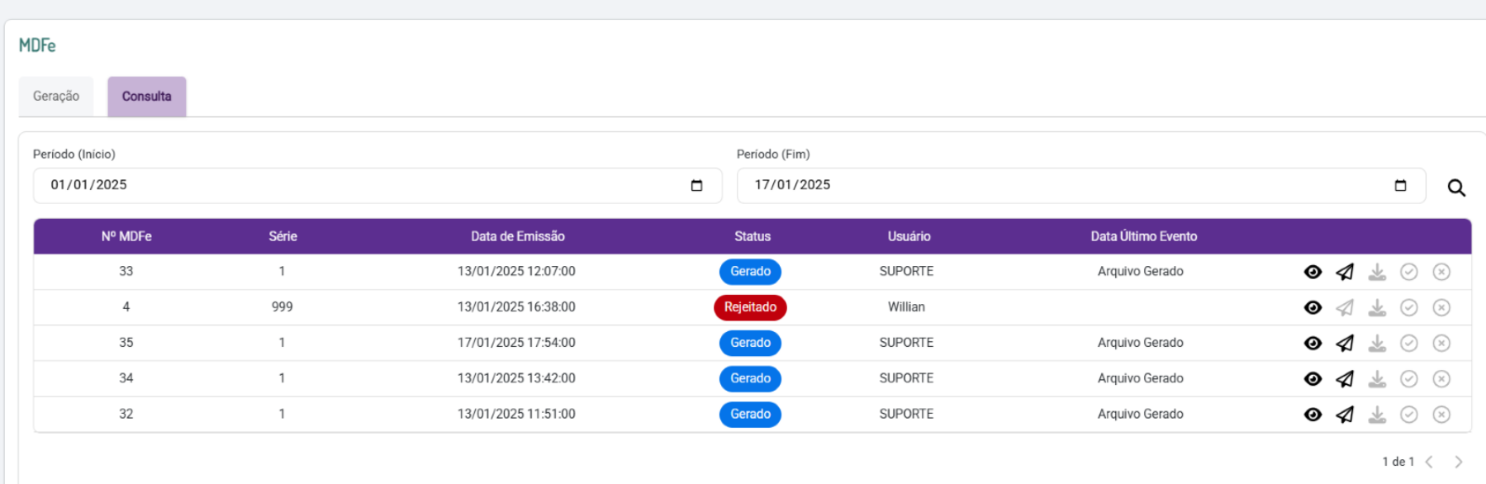Open calendar picker for Período (Início)
The height and width of the screenshot is (484, 1486).
point(696,185)
